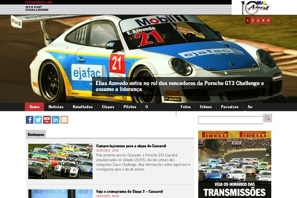The image size is (297, 198).
Task: Go to slide 1 of the banner
Action: point(247,20)
